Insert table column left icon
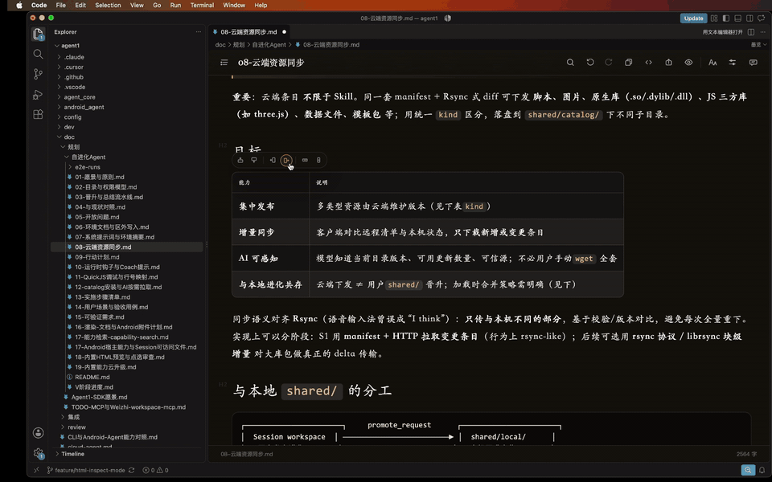 tap(273, 160)
